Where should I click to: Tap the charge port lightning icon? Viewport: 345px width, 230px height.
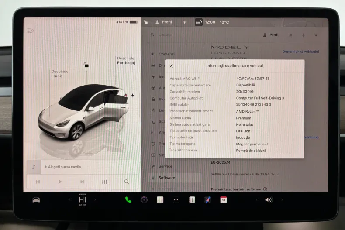(x=132, y=96)
